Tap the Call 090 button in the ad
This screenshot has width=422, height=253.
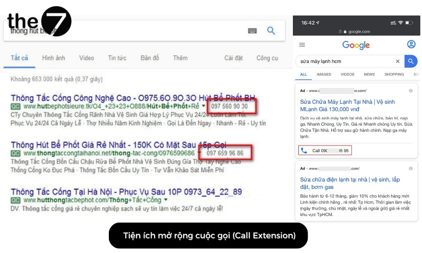pos(325,150)
